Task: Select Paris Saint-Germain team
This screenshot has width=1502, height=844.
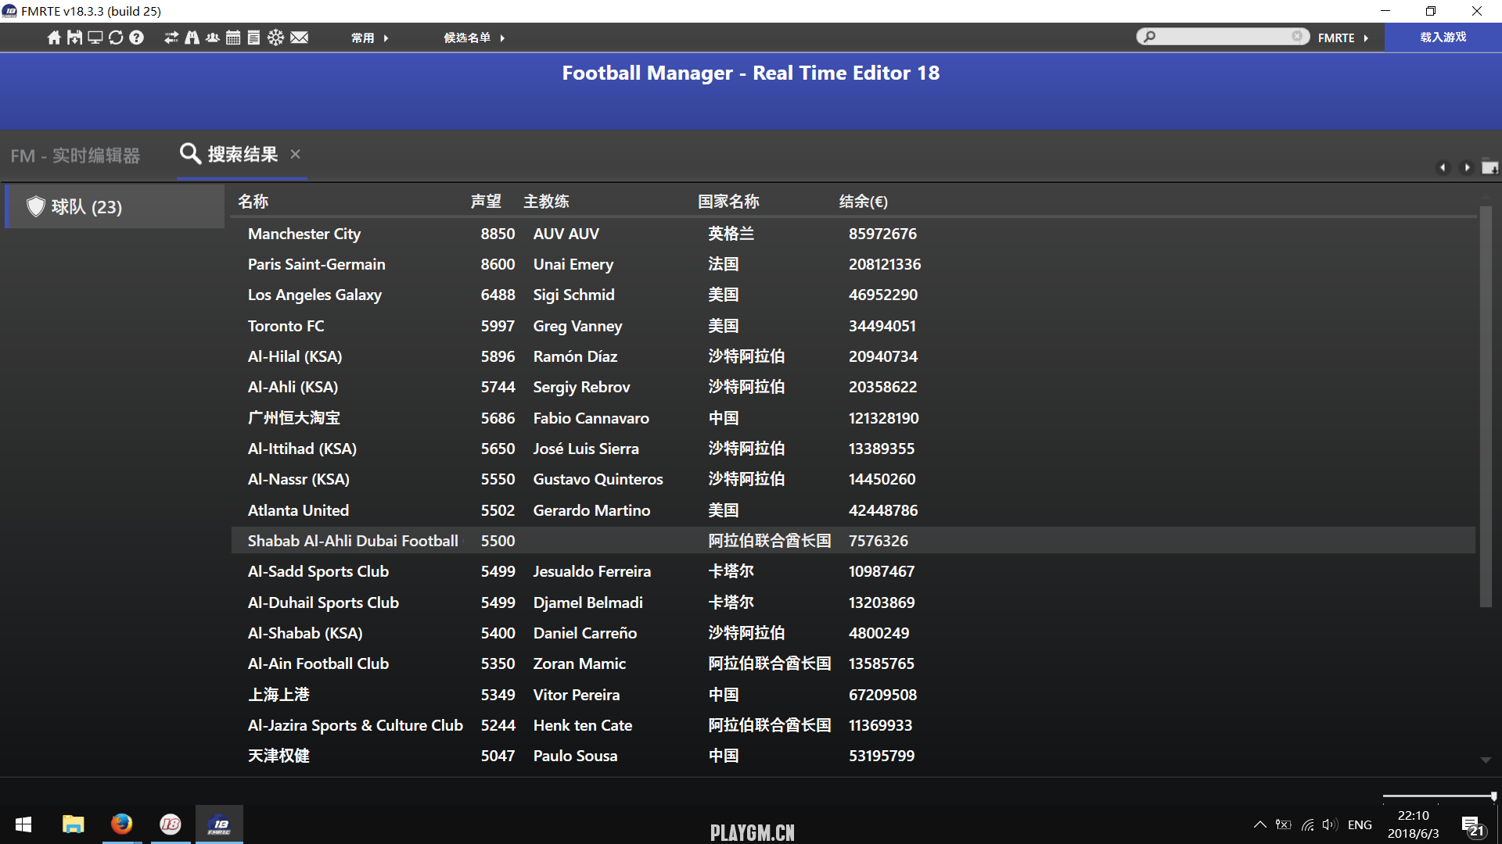Action: point(316,264)
